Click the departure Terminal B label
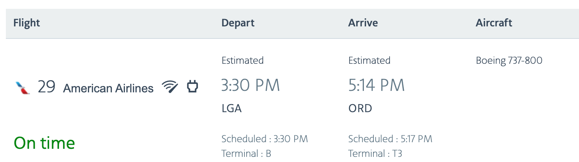The width and height of the screenshot is (579, 162). click(x=246, y=154)
